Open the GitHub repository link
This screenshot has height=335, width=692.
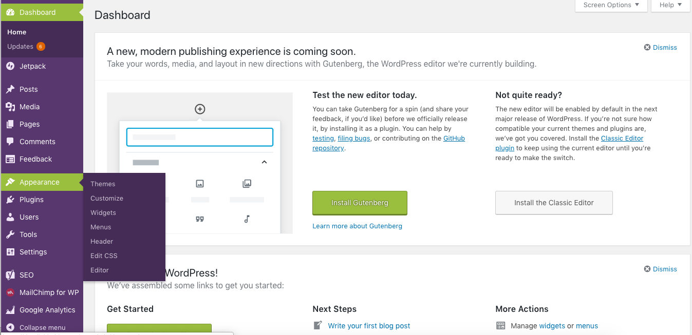click(x=454, y=139)
